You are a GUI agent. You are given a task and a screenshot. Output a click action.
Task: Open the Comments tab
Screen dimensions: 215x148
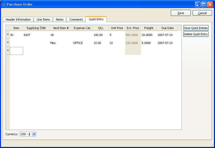point(76,19)
